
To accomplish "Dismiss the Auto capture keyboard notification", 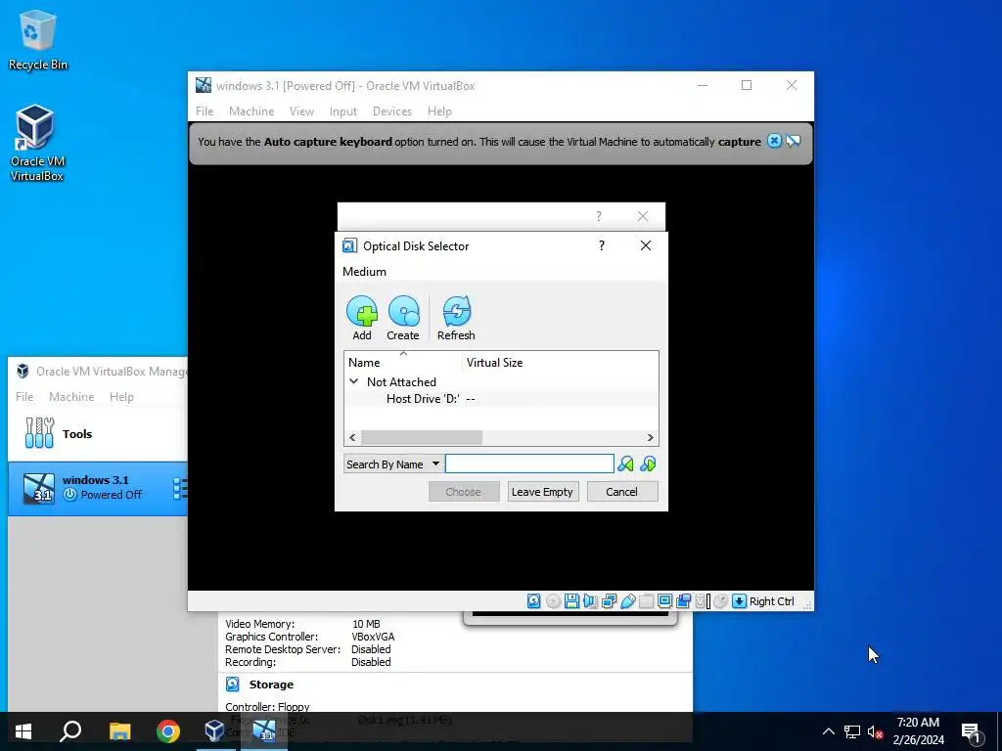I will (x=775, y=141).
